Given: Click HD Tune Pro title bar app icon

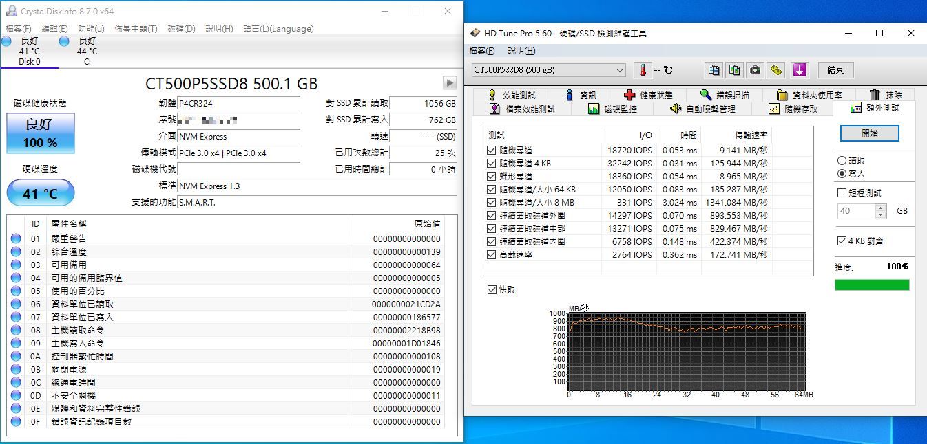Looking at the screenshot, I should (475, 33).
